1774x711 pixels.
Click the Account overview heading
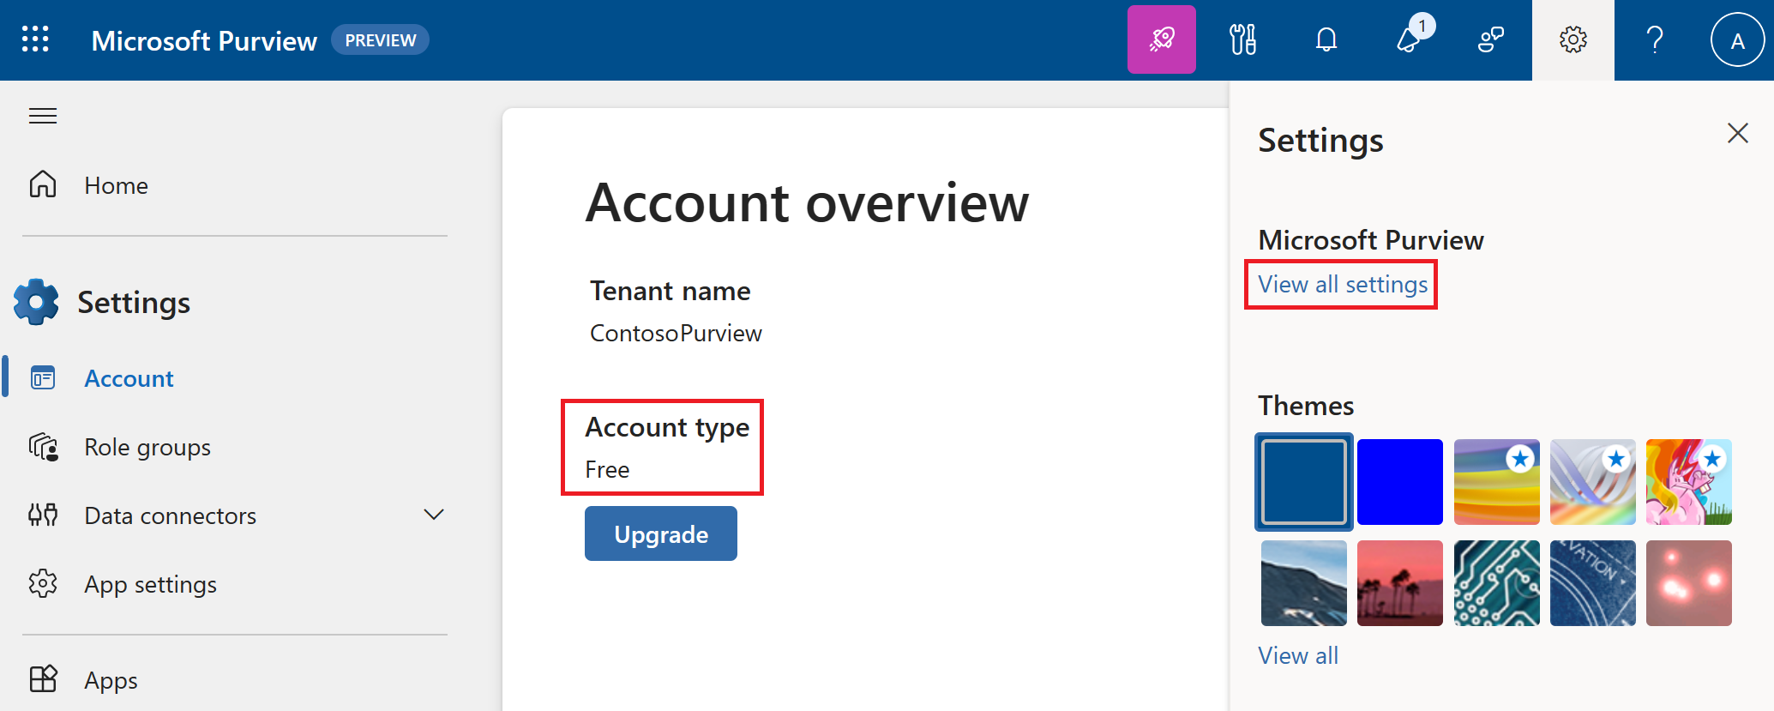[807, 203]
